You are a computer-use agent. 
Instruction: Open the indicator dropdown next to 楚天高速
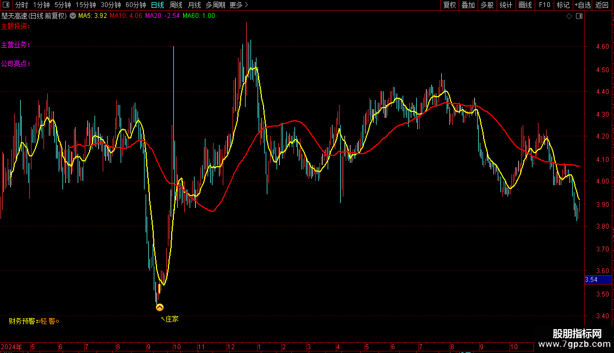pyautogui.click(x=73, y=16)
